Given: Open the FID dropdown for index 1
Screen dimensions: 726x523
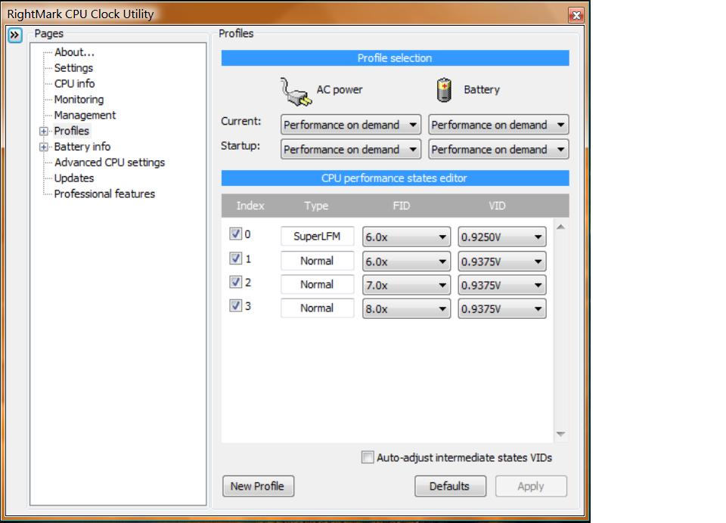Looking at the screenshot, I should tap(406, 261).
